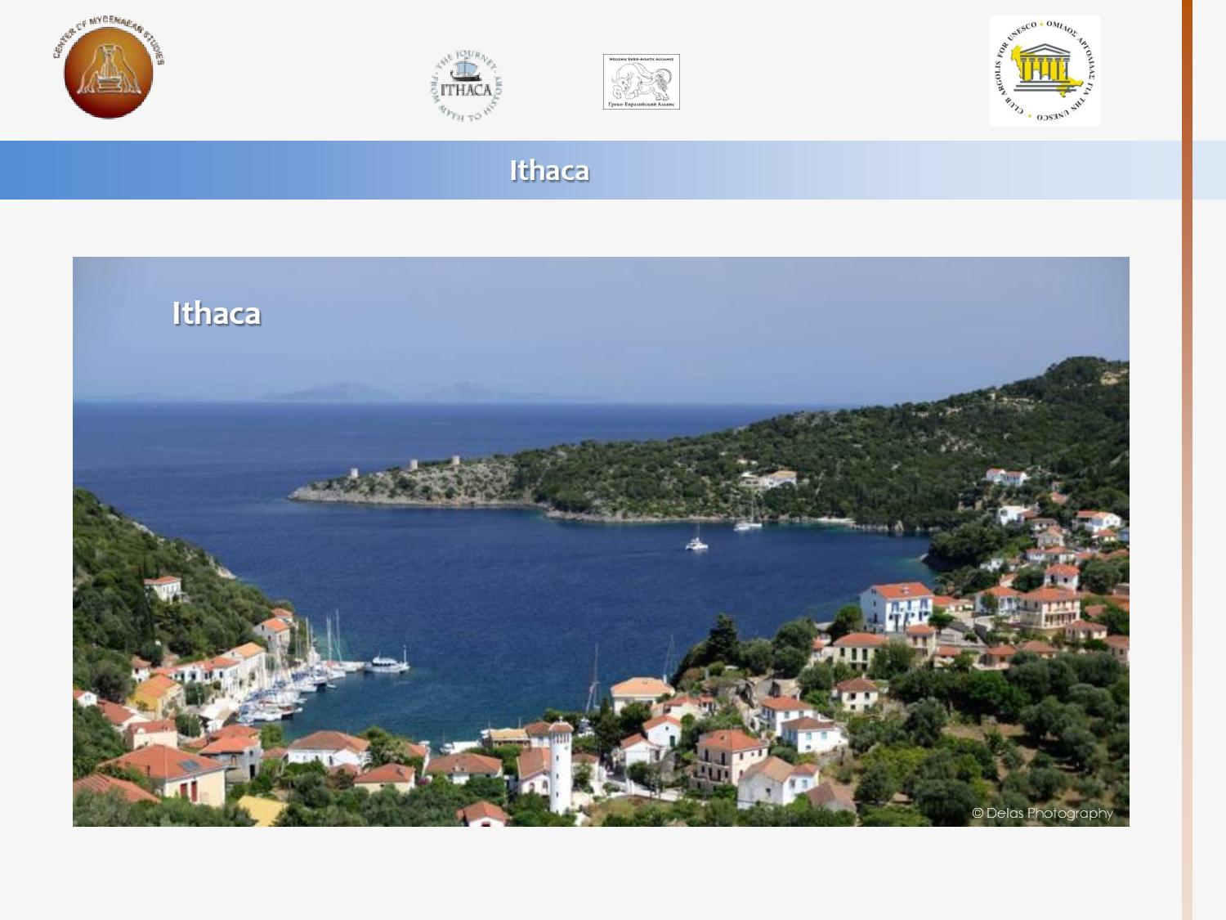
Task: Click the leftmost windmill on the headland
Action: 354,473
